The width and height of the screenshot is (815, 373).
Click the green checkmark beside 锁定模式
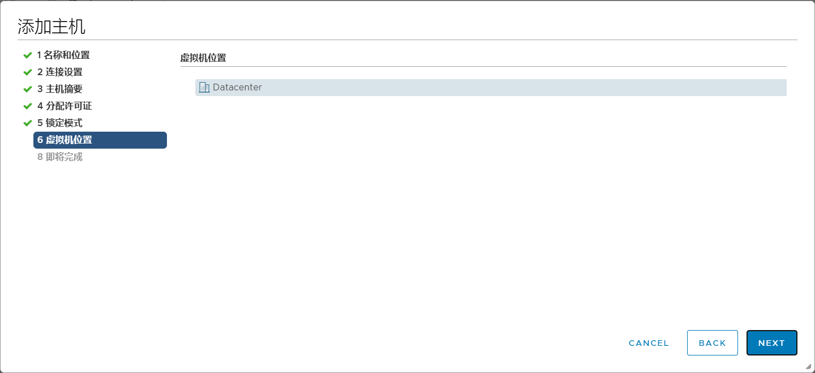pos(27,123)
